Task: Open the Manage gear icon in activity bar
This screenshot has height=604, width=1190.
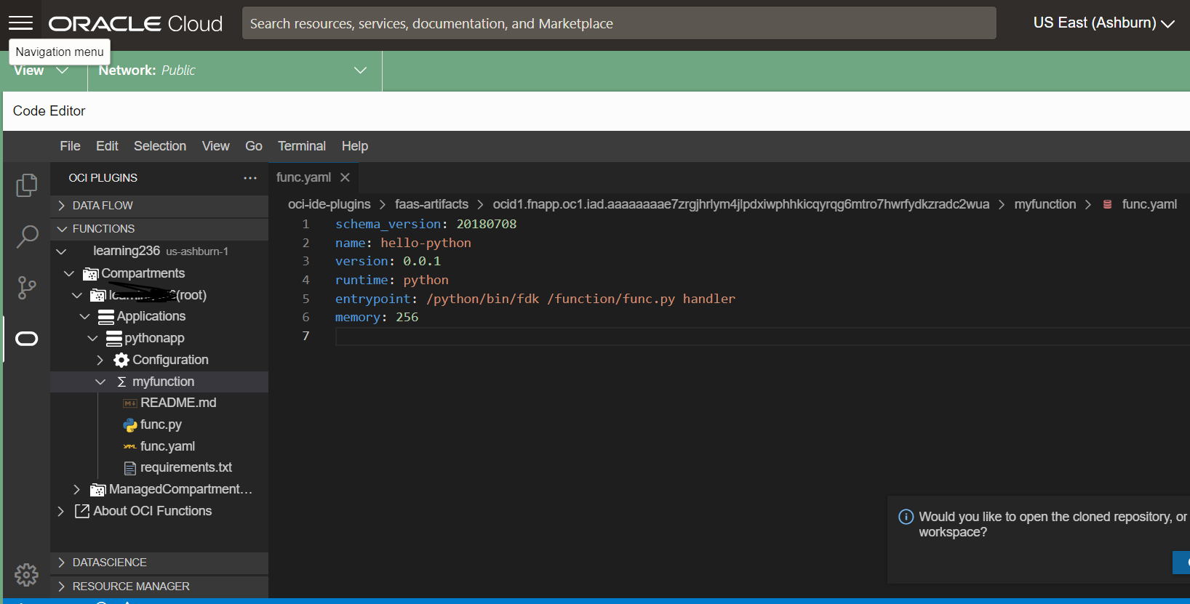Action: [27, 575]
